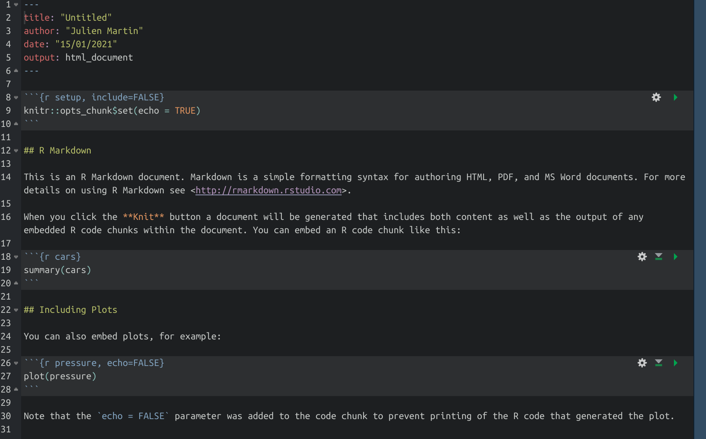
Task: Run the pressure code chunk
Action: (x=675, y=363)
